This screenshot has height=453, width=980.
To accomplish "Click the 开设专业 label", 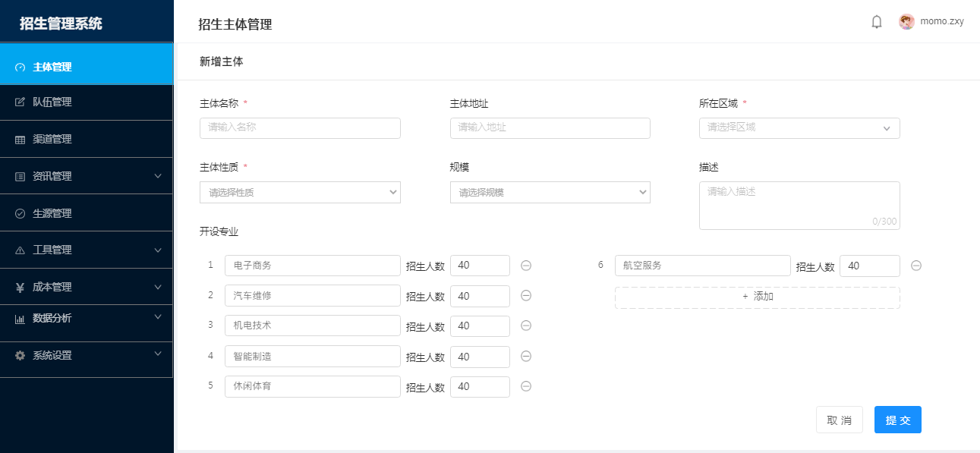I will (219, 231).
